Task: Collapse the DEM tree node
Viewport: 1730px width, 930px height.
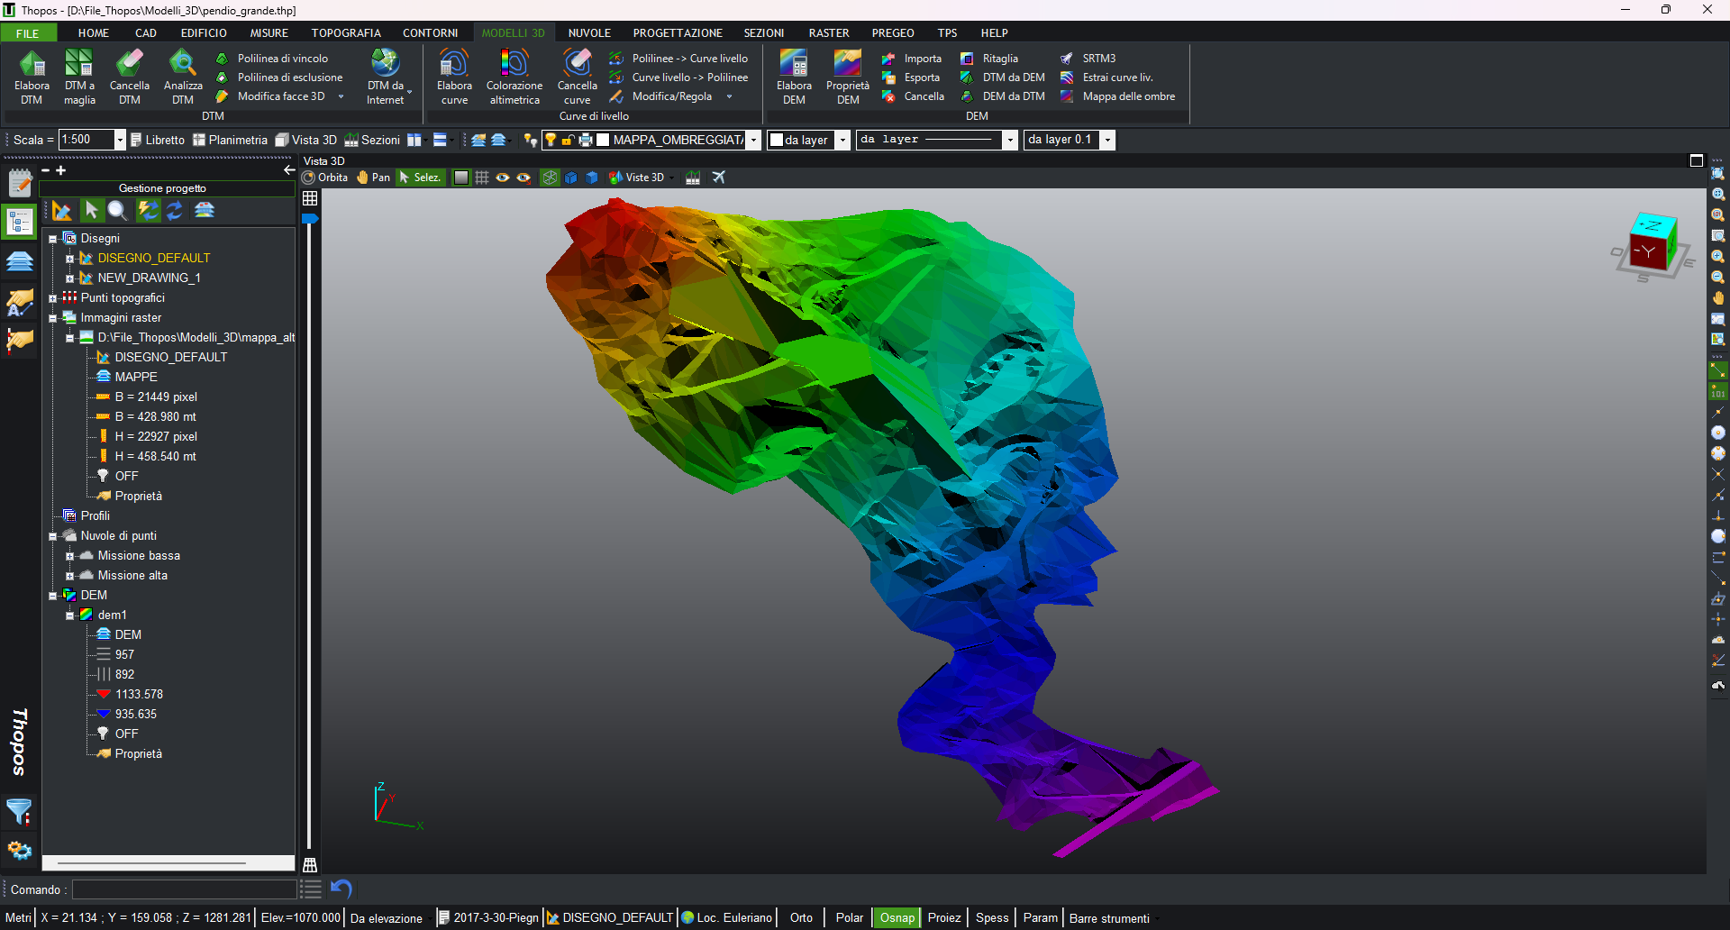Action: [52, 596]
